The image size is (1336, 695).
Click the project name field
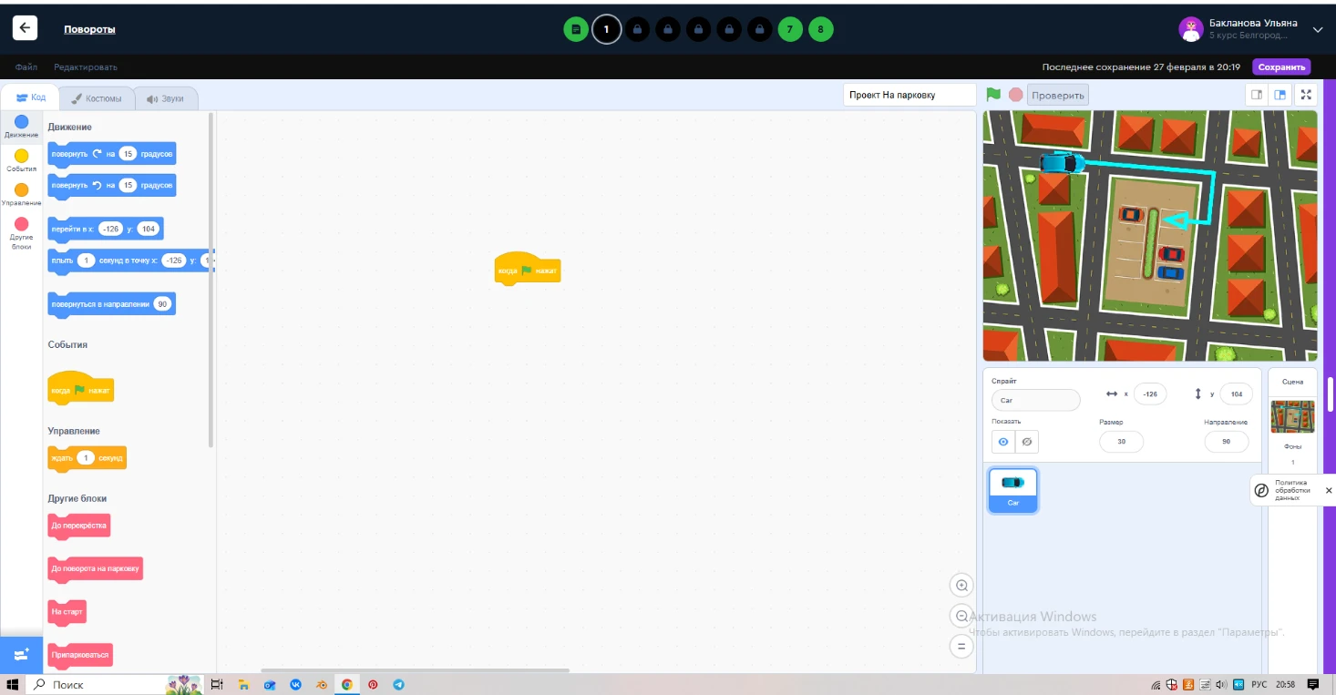point(909,95)
